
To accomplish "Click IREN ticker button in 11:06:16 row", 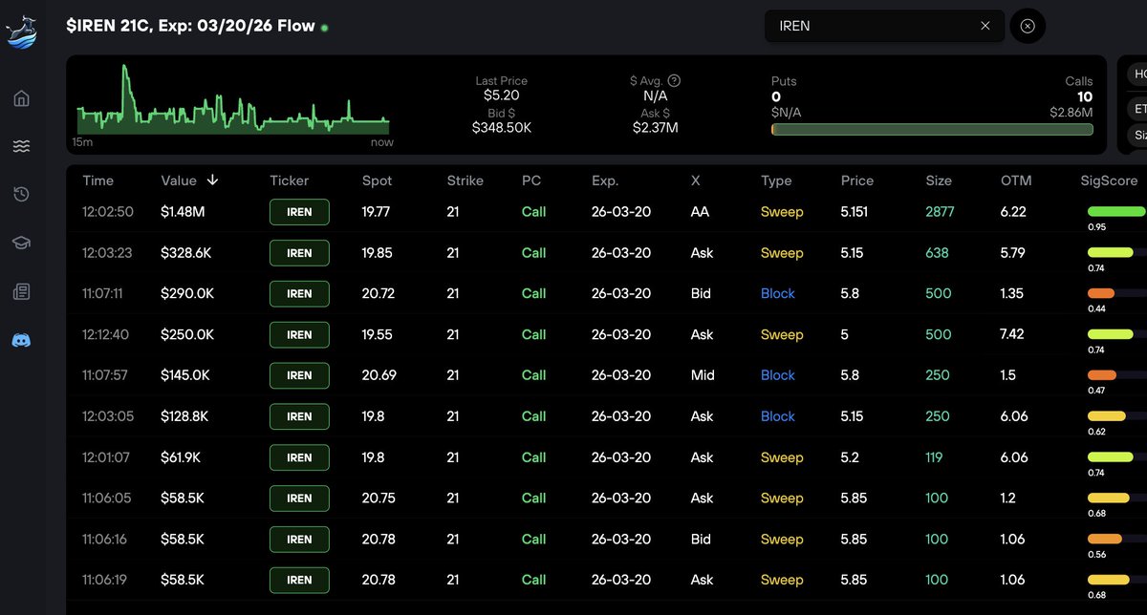I will (299, 539).
